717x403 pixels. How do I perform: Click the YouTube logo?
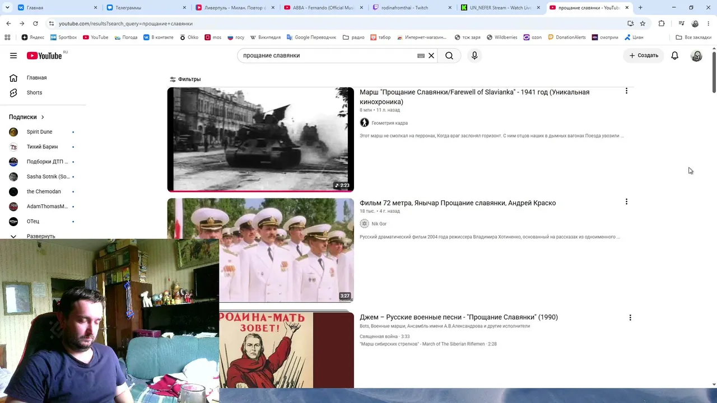tap(44, 55)
